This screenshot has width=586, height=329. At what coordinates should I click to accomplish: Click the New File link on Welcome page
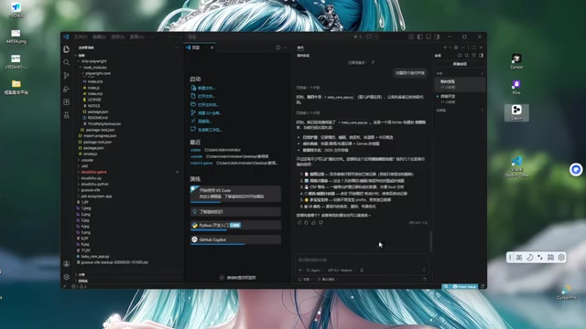pos(203,88)
